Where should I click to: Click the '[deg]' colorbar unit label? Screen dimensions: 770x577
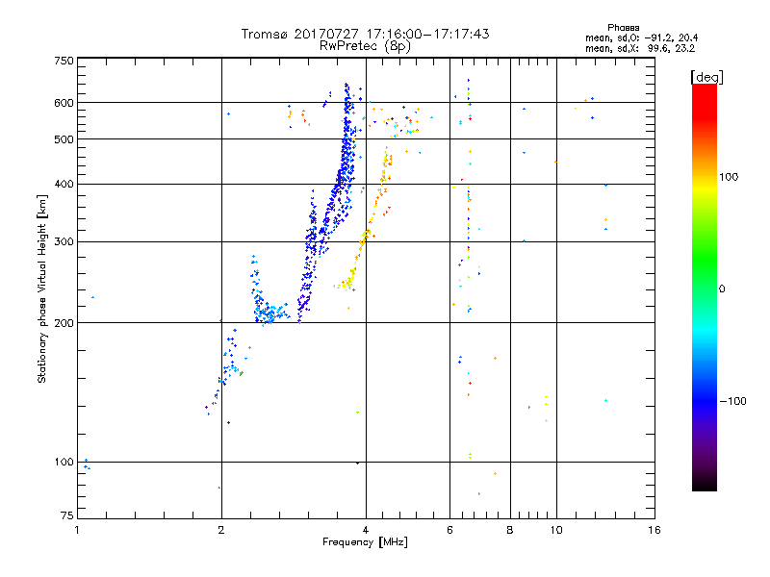(706, 77)
